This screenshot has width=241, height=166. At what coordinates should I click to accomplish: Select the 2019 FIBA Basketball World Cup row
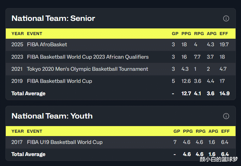(x=121, y=81)
